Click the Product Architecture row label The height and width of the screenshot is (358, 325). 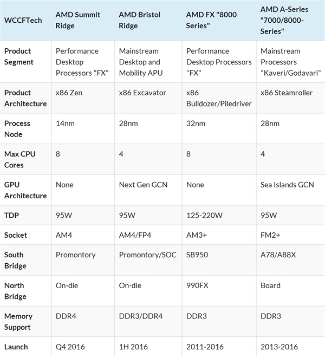(24, 98)
